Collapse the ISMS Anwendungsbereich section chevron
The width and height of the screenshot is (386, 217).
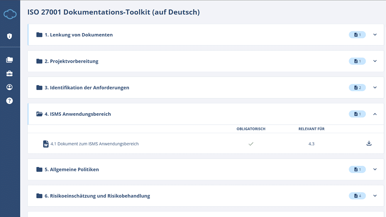coord(375,114)
